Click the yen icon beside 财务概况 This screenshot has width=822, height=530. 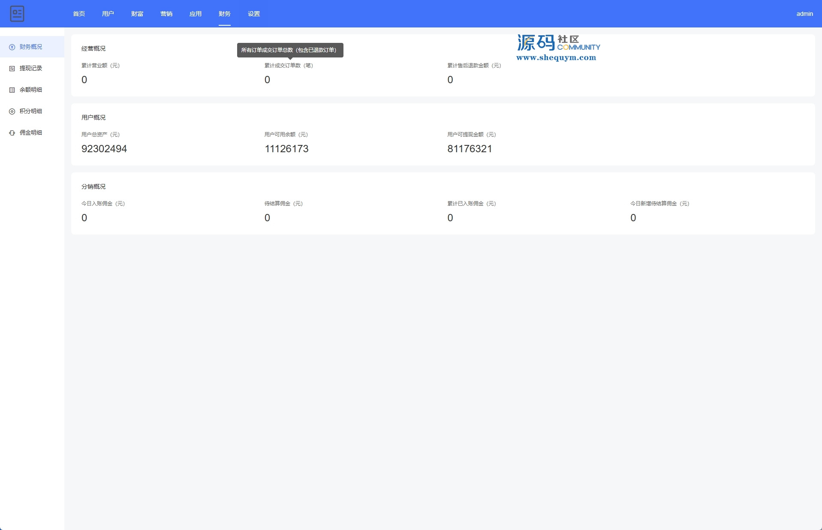pyautogui.click(x=12, y=47)
